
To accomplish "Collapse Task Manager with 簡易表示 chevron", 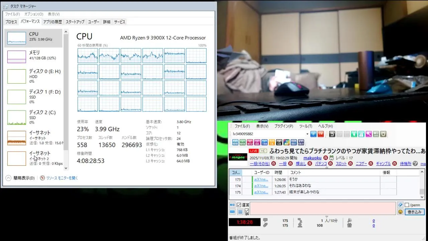I will [x=8, y=178].
